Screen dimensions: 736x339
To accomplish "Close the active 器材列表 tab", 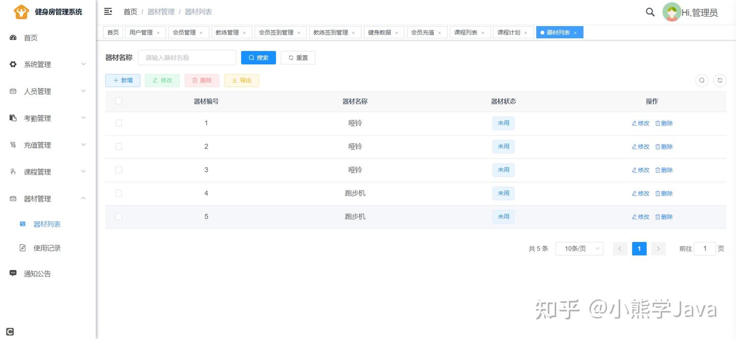I will 575,33.
